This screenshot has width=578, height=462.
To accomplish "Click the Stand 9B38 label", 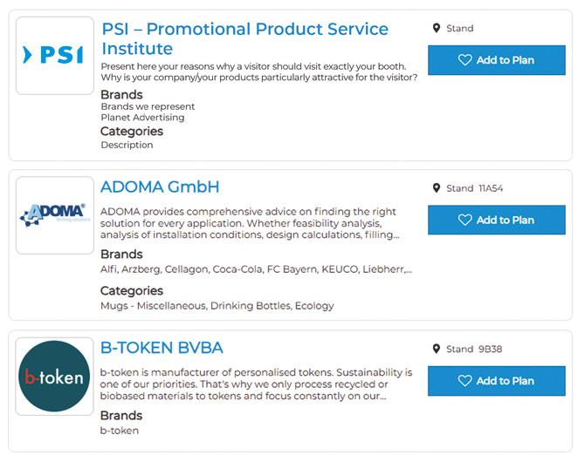I will 474,350.
